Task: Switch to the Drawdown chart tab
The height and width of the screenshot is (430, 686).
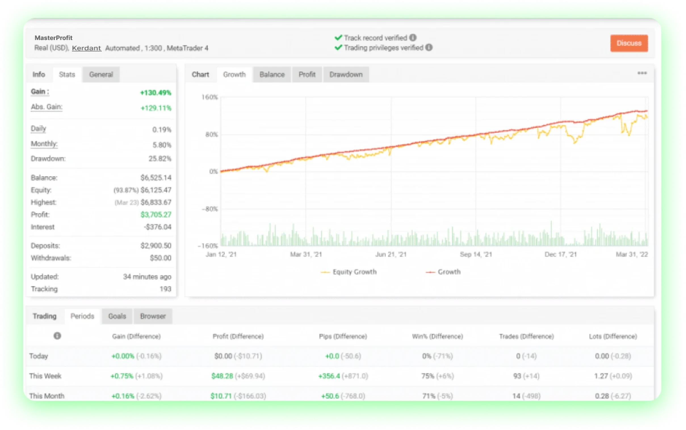Action: pyautogui.click(x=346, y=75)
